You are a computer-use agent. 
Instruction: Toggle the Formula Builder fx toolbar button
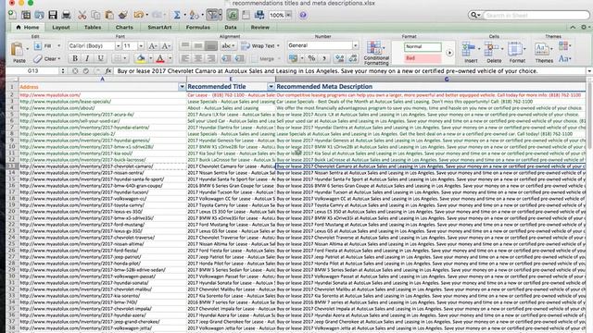coord(232,15)
